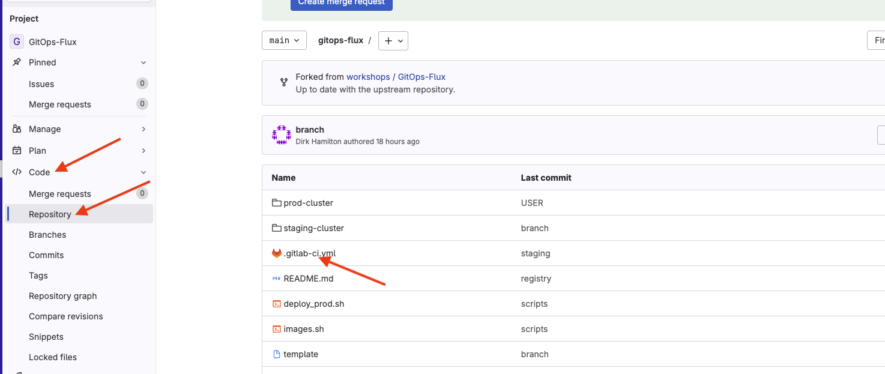This screenshot has height=374, width=885.
Task: Open the latest commit titled branch
Action: tap(310, 130)
